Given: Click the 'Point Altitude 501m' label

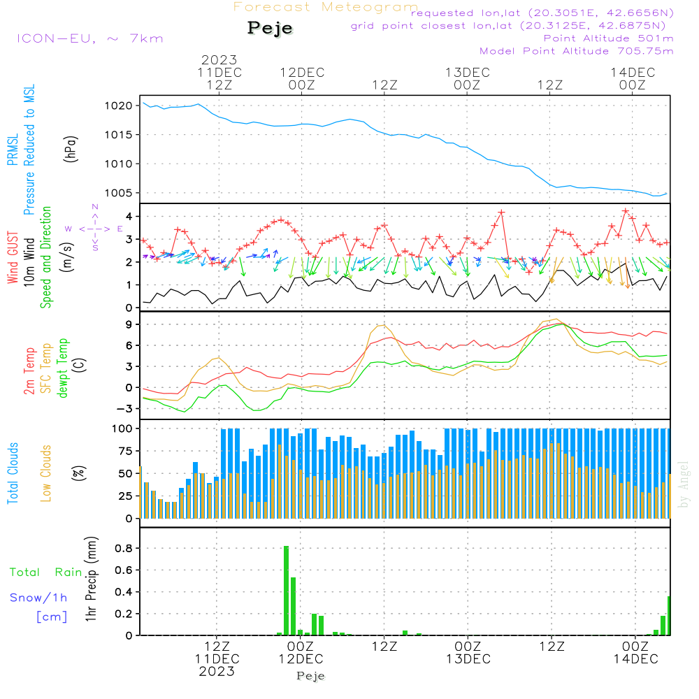Looking at the screenshot, I should tap(609, 38).
